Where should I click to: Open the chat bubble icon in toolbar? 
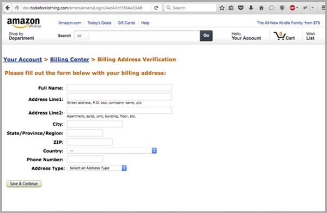pyautogui.click(x=271, y=8)
